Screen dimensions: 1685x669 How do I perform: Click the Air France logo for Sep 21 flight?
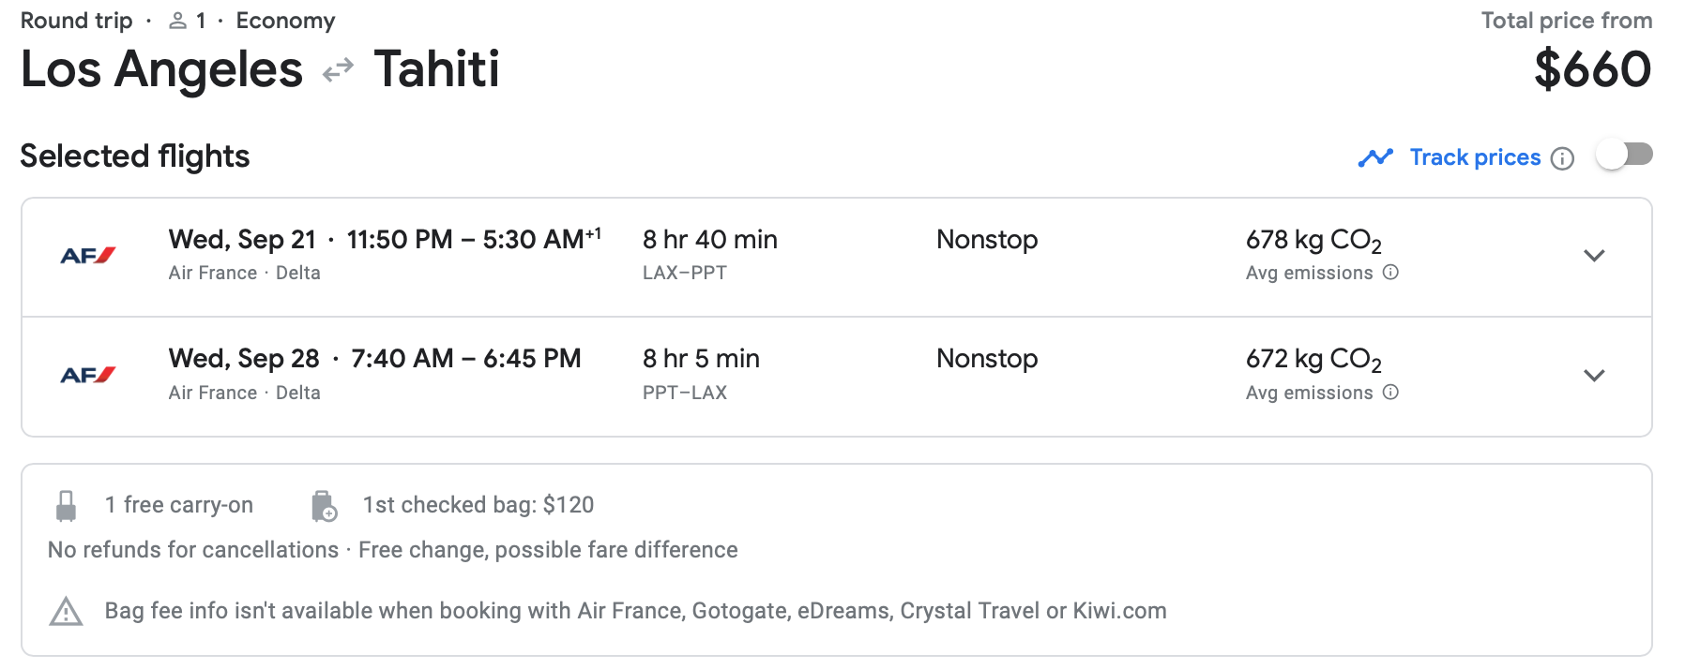(87, 256)
